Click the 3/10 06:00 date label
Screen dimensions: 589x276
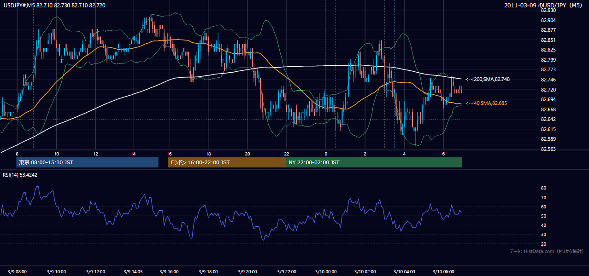click(443, 271)
